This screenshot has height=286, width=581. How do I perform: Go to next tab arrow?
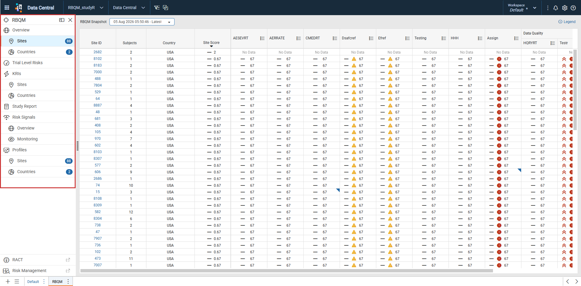(576, 281)
